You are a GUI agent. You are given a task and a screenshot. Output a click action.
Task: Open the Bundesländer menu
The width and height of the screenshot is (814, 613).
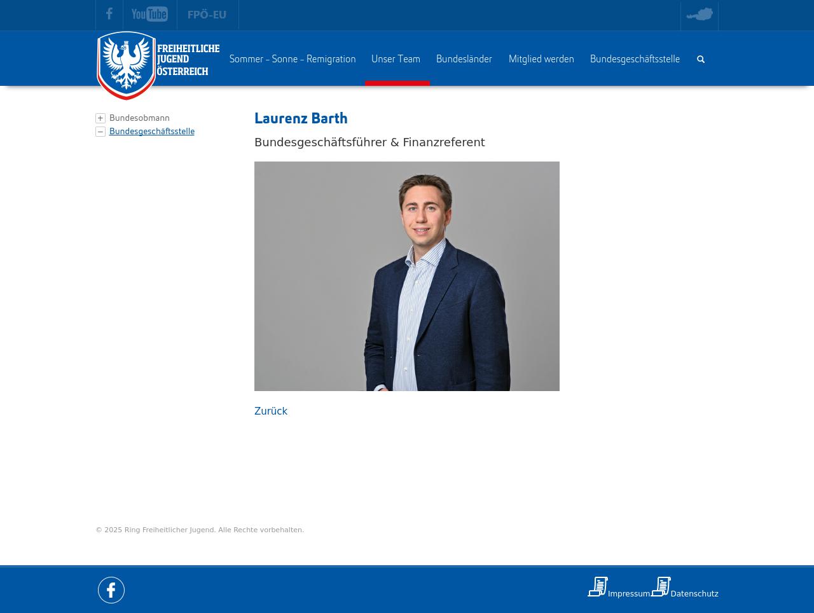pyautogui.click(x=464, y=59)
